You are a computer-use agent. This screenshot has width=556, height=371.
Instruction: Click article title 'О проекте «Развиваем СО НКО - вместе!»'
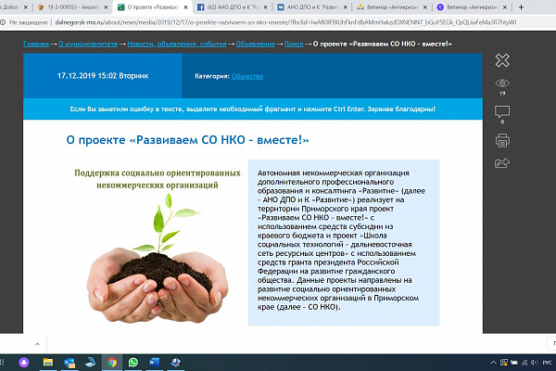187,140
